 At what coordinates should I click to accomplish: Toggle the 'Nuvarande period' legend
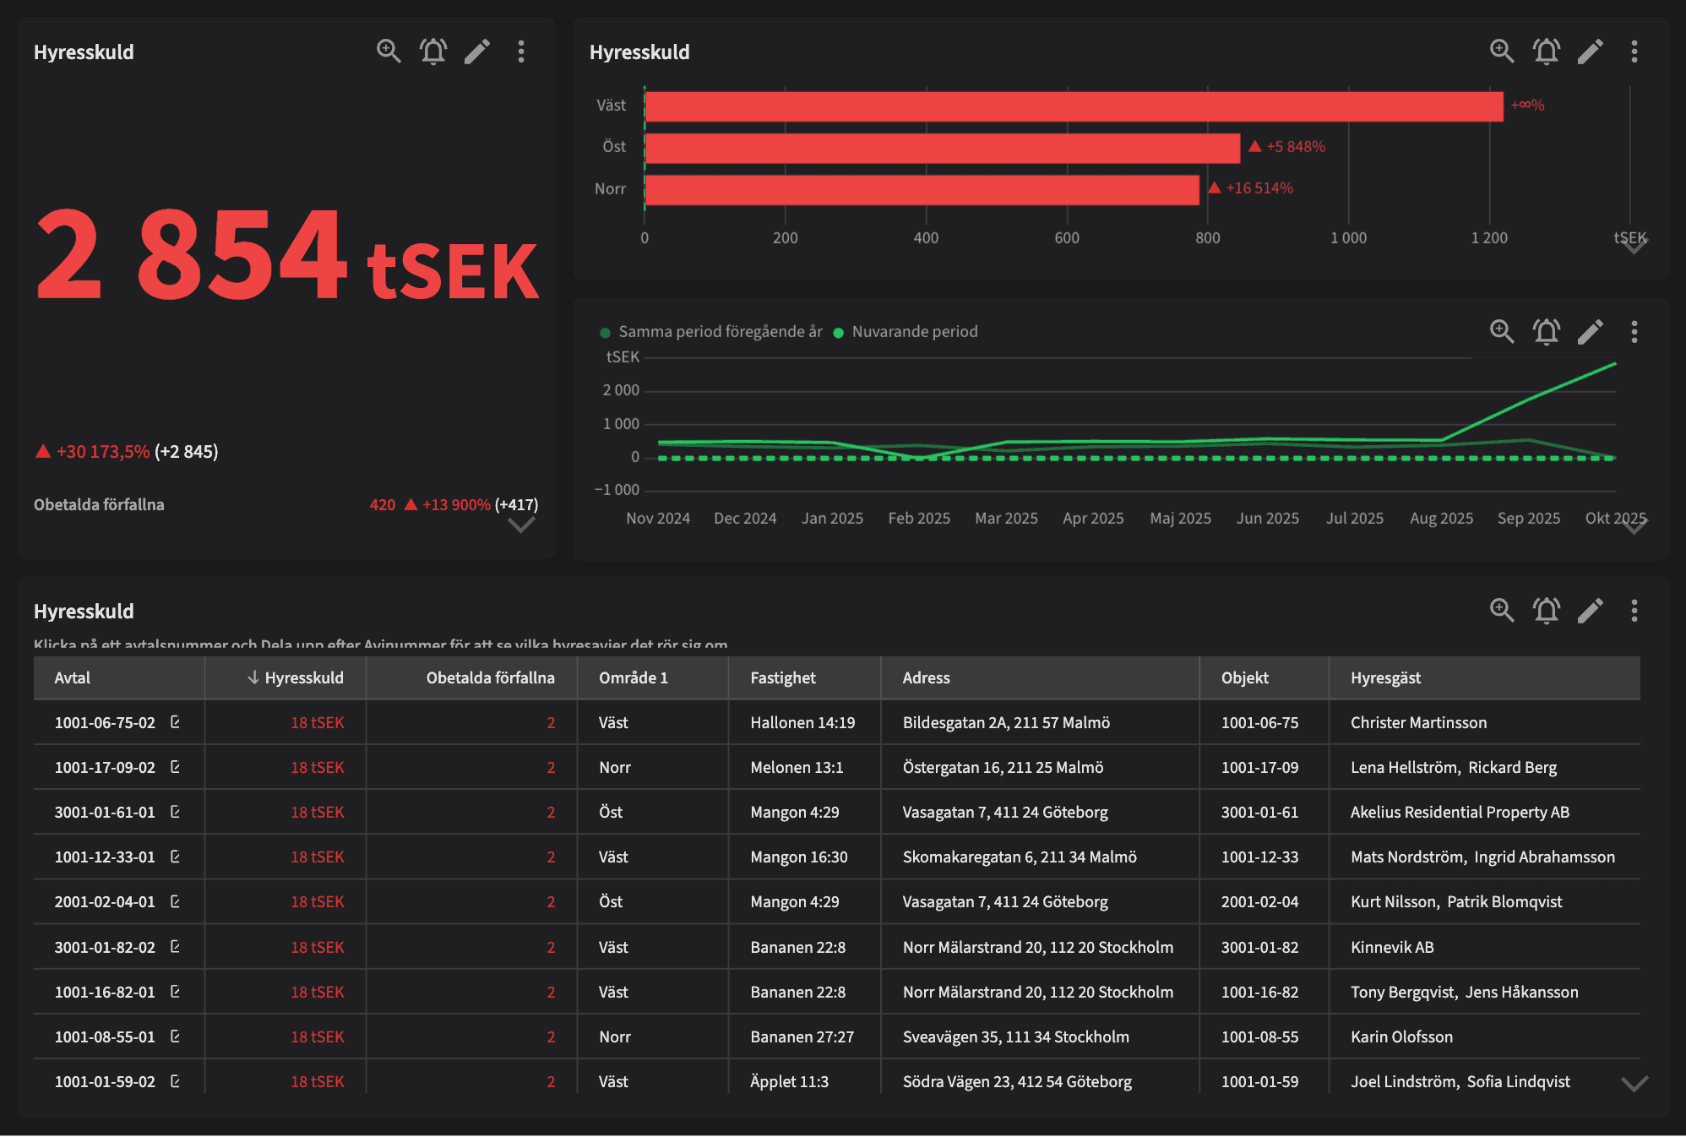[x=911, y=331]
